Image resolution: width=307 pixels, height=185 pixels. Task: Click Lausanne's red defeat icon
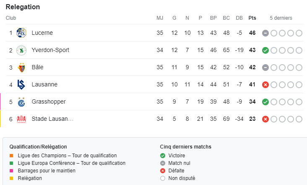pyautogui.click(x=265, y=85)
